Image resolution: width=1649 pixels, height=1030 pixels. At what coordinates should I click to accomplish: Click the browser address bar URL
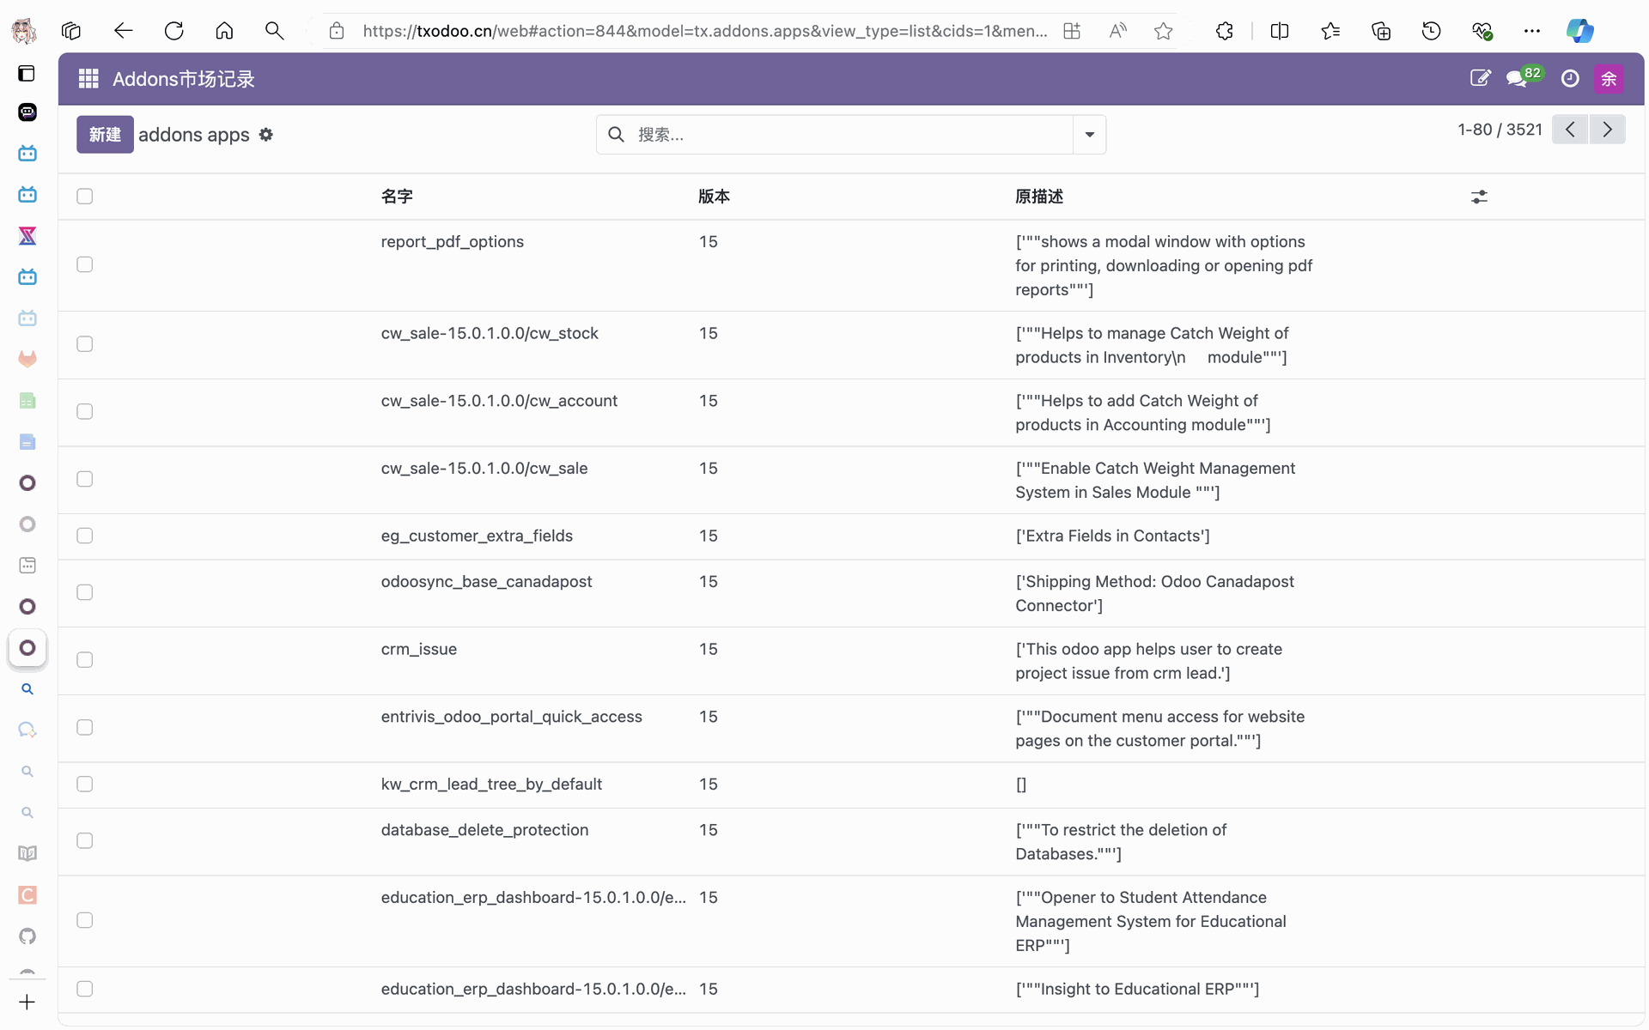[x=704, y=31]
